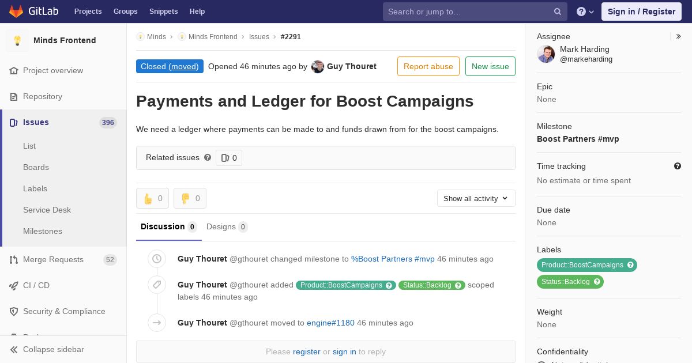Click the Merge Requests count badge 52
The height and width of the screenshot is (363, 692).
click(x=110, y=260)
